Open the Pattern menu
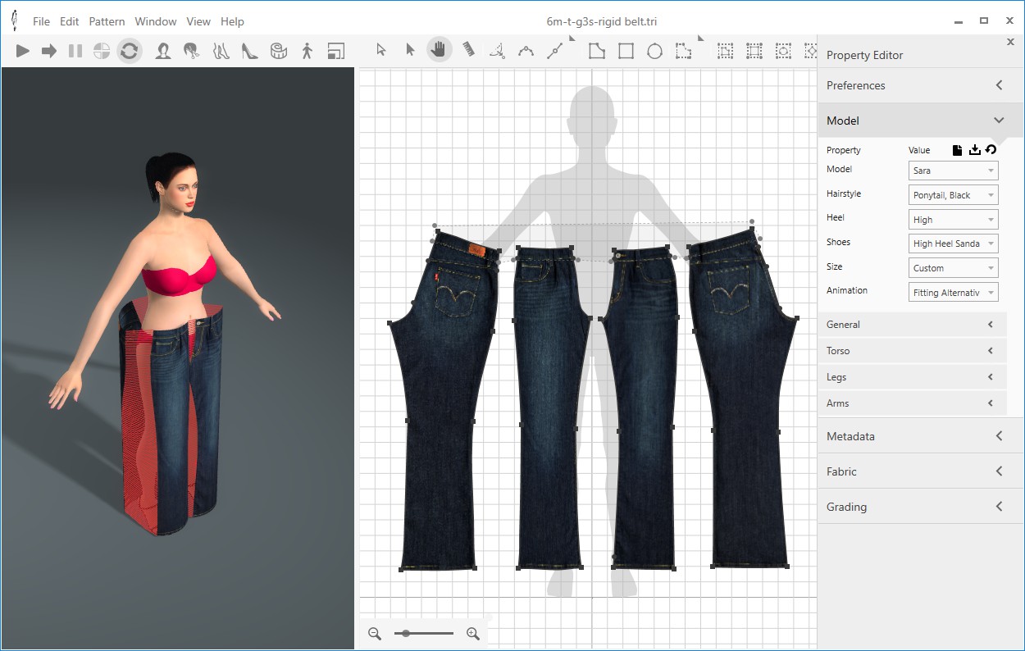Image resolution: width=1025 pixels, height=651 pixels. [x=107, y=21]
